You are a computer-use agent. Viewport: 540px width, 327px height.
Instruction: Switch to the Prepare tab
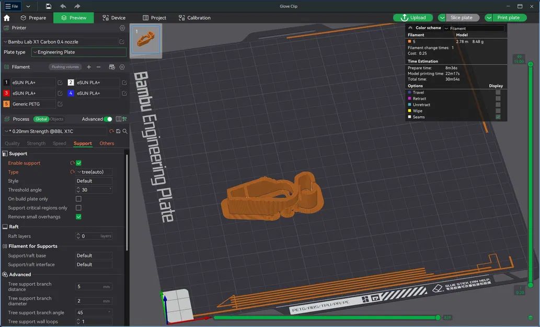[x=33, y=18]
